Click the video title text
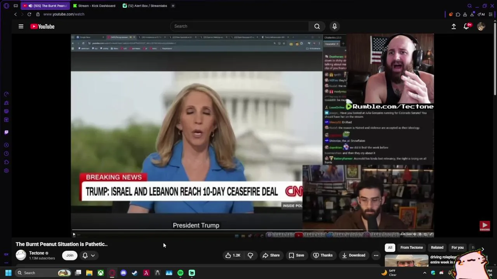 [62, 244]
